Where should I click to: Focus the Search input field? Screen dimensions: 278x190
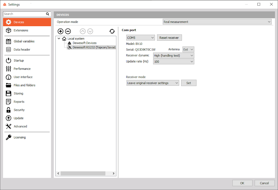24,14
